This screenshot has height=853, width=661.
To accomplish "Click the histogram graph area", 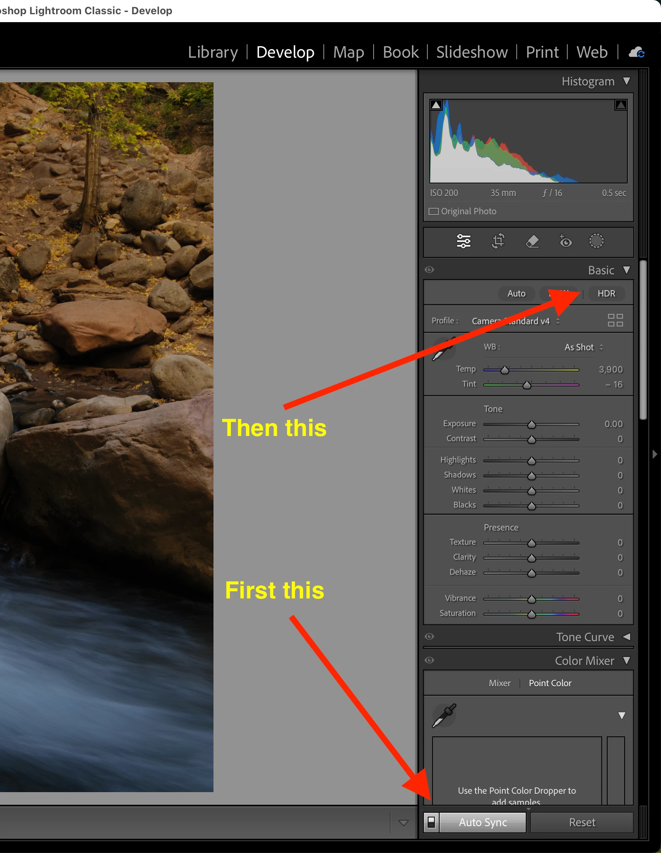I will coord(528,141).
